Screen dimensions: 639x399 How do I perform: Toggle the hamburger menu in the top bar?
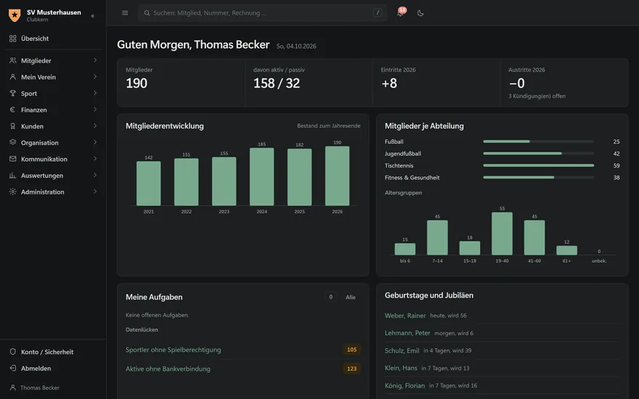[x=125, y=13]
